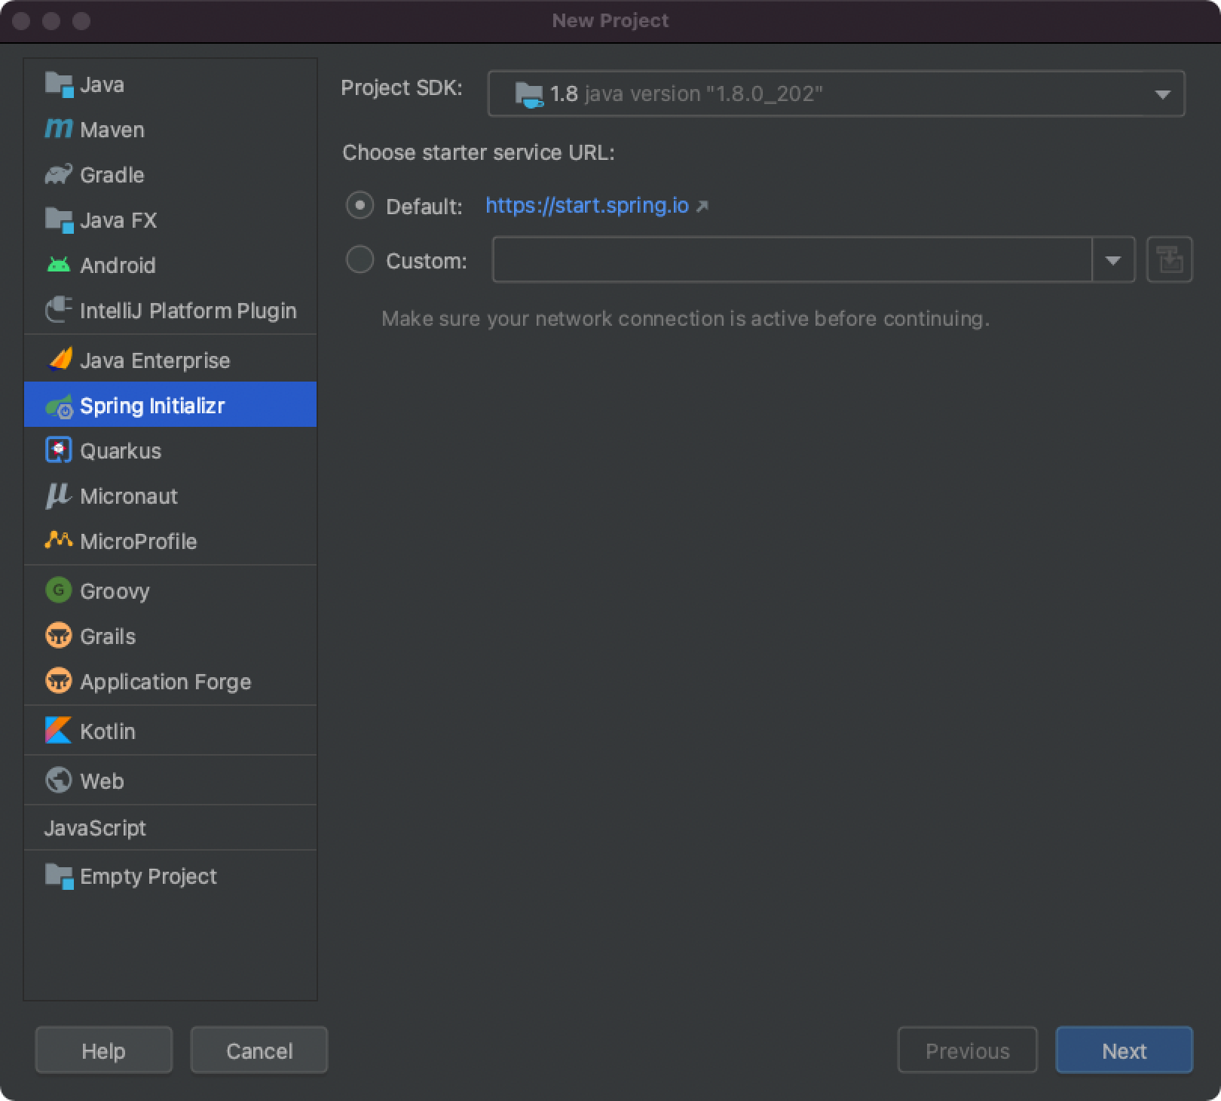
Task: Select the Groovy green circle icon
Action: 58,590
